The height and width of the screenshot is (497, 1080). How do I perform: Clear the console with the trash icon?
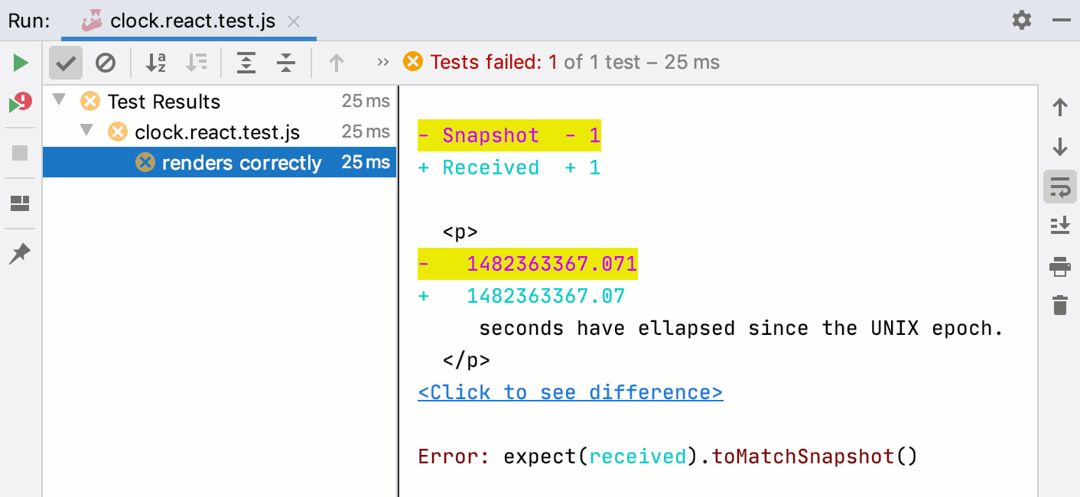(x=1059, y=305)
